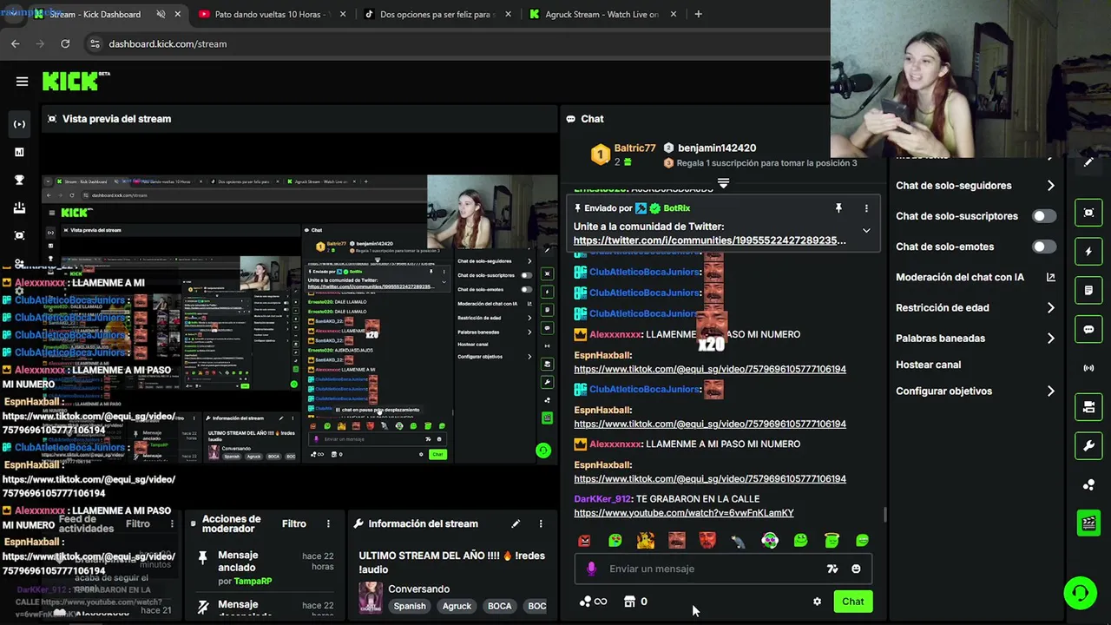This screenshot has height=625, width=1111.
Task: Click the channel points infinity icon
Action: [x=593, y=602]
